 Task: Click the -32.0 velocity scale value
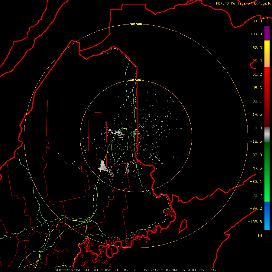(x=256, y=155)
